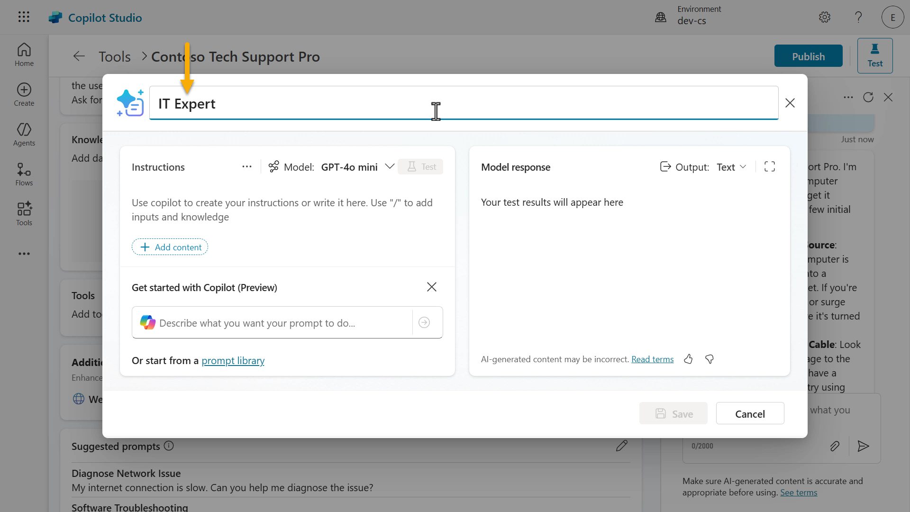The height and width of the screenshot is (512, 910).
Task: Open Flows in the sidebar
Action: pyautogui.click(x=24, y=174)
